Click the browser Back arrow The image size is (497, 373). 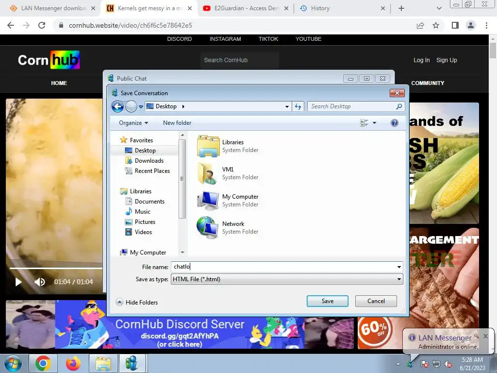coord(11,25)
